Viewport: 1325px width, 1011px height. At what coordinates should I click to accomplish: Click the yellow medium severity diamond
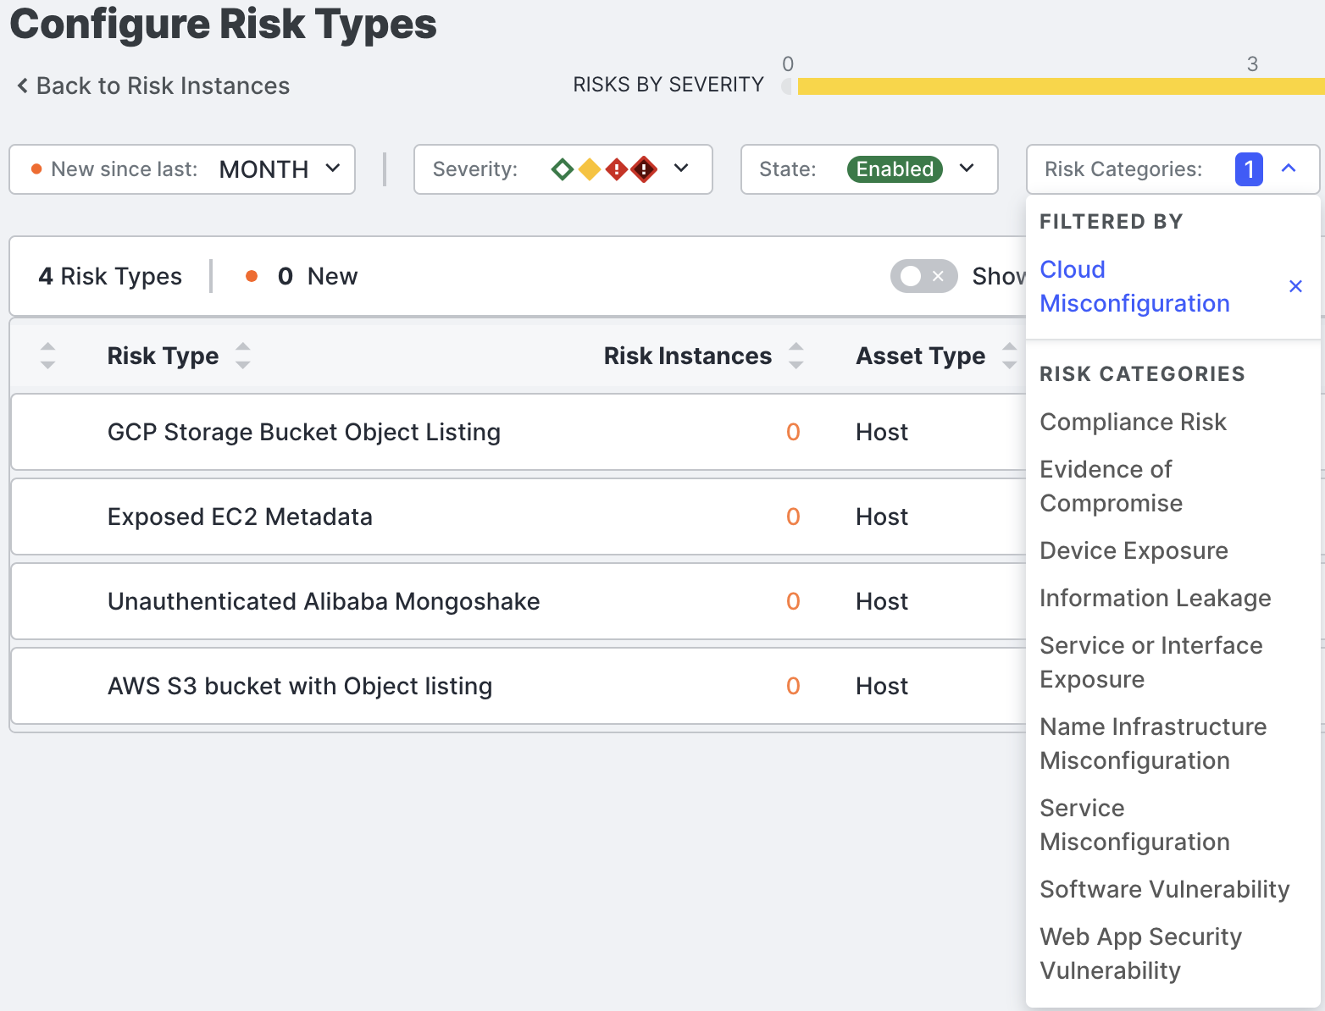[590, 169]
